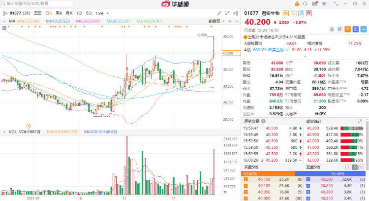This screenshot has width=369, height=201.
Task: Expand the MA indicator dropdown arrow
Action: coord(4,22)
